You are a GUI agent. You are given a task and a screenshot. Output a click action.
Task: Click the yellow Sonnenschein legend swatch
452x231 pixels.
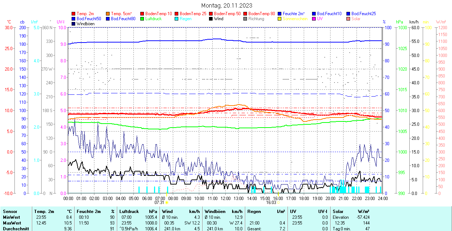[280, 19]
